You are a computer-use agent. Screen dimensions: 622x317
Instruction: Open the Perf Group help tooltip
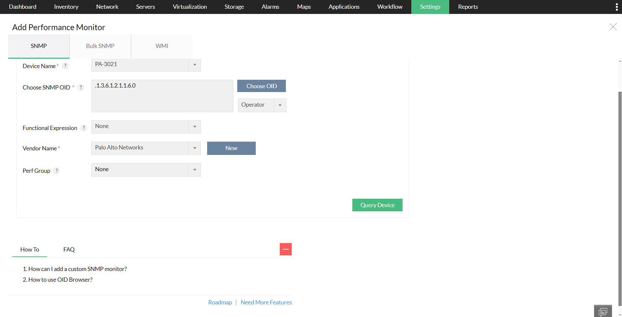[x=57, y=170]
